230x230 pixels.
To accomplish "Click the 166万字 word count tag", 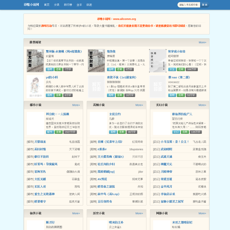I will [192, 69].
